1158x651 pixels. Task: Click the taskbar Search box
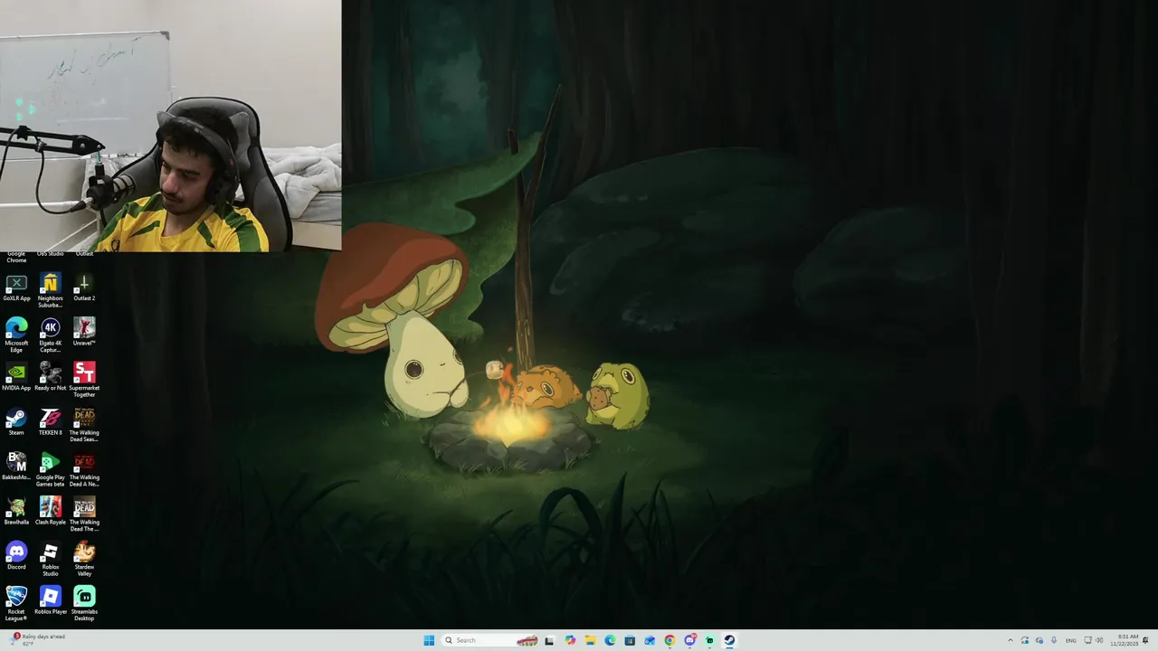(x=490, y=640)
